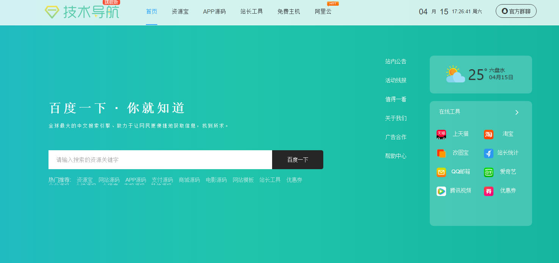Click the 支付源码 recommended tag
559x263 pixels.
(162, 180)
